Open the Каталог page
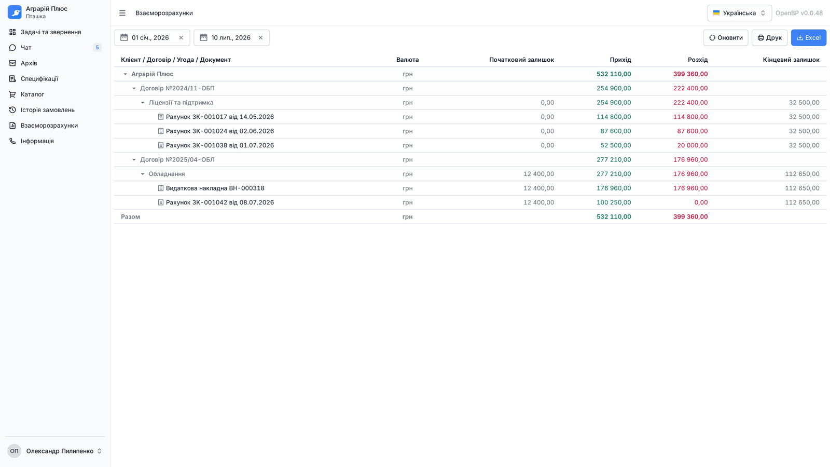 click(55, 94)
